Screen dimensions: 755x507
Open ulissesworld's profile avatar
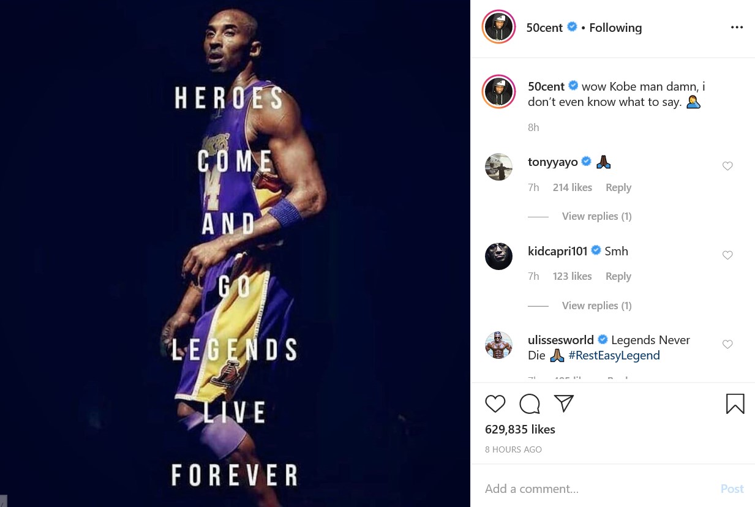pos(498,345)
